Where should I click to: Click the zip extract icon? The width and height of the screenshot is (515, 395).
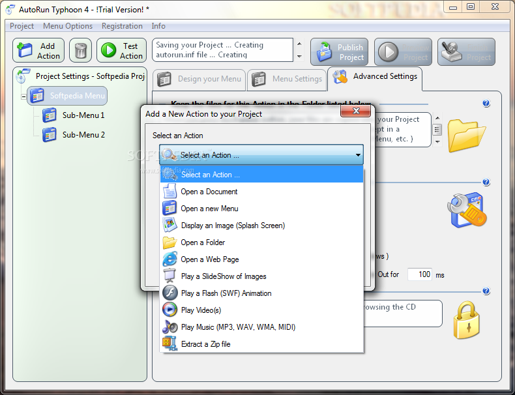[169, 344]
